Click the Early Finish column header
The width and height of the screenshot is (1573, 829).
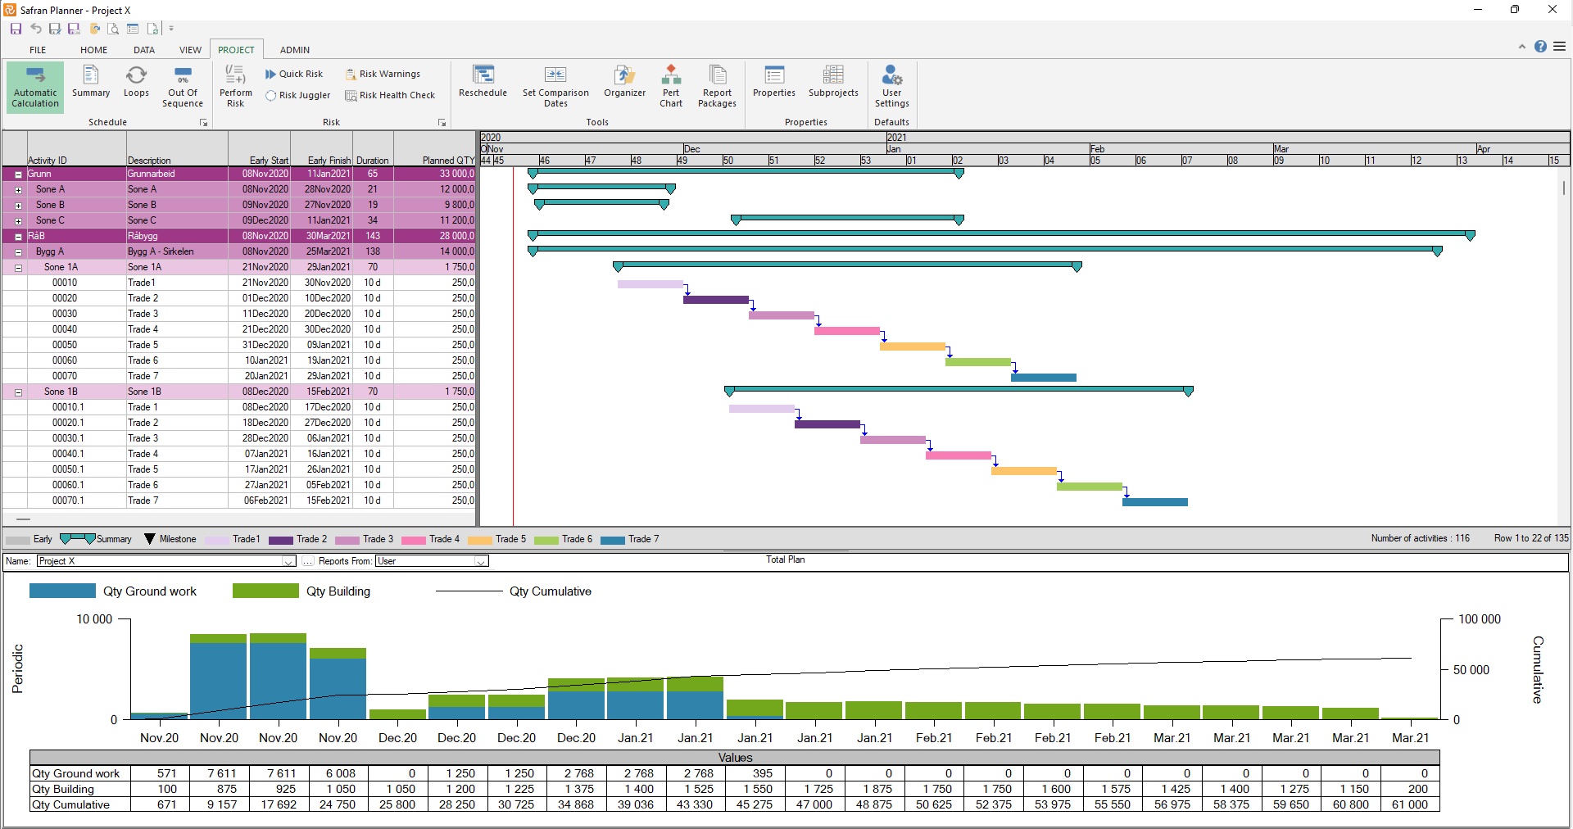coord(322,148)
